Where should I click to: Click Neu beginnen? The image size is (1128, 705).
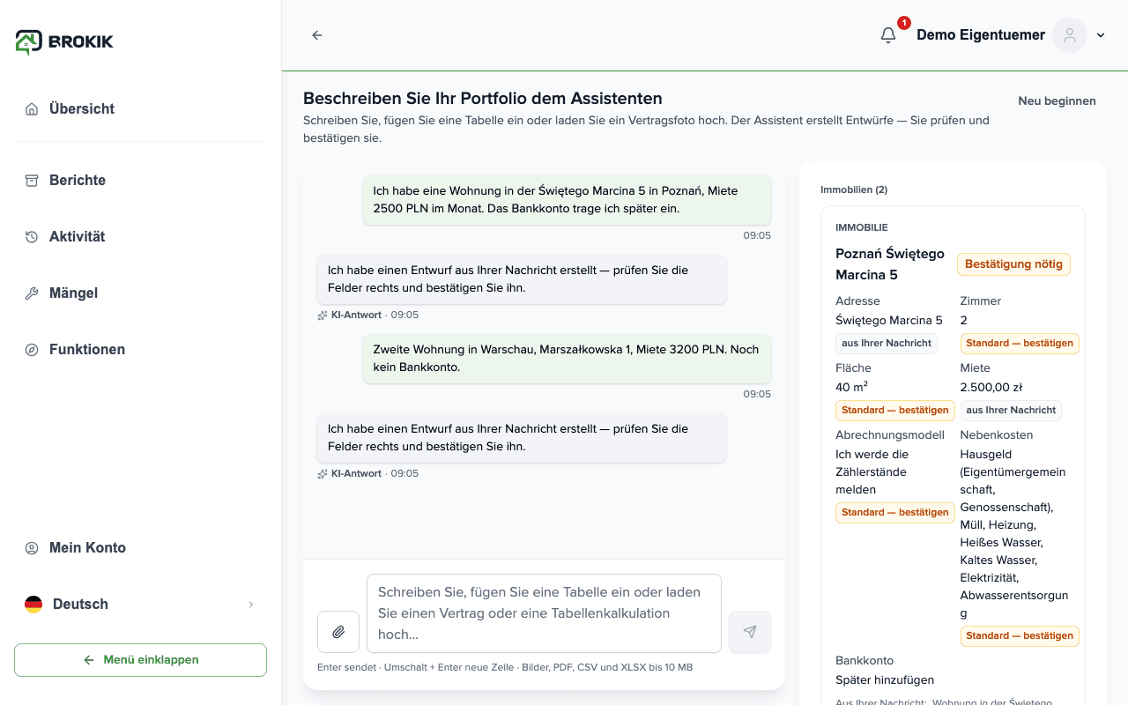click(1057, 101)
